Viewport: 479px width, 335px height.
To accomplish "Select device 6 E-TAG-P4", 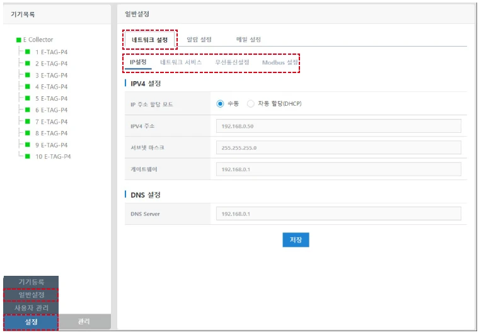I will point(51,110).
